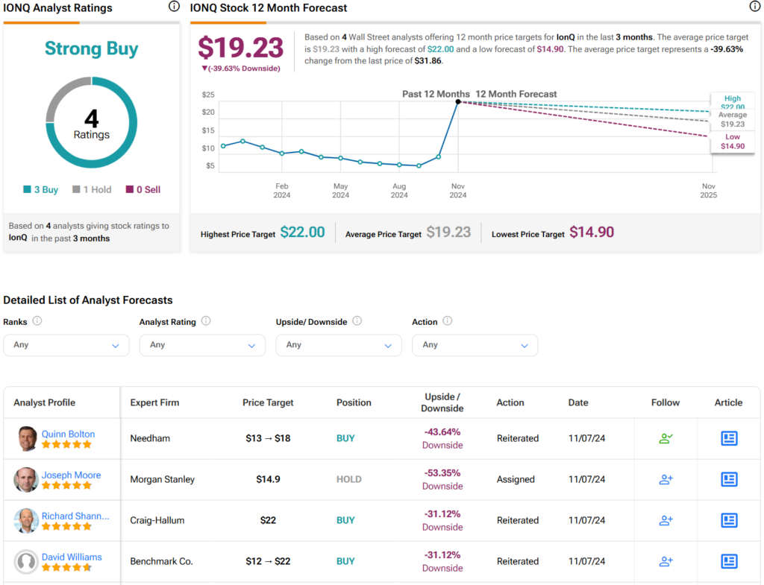The height and width of the screenshot is (585, 764).
Task: Unfollow analyst Quinn Bolton
Action: 666,438
